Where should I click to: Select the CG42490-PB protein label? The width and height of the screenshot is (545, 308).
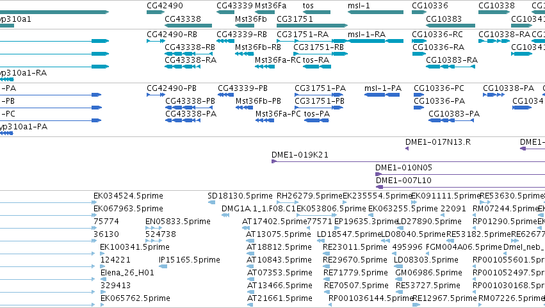[x=172, y=88]
